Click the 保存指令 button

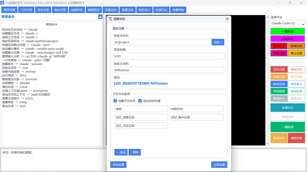pos(296,84)
